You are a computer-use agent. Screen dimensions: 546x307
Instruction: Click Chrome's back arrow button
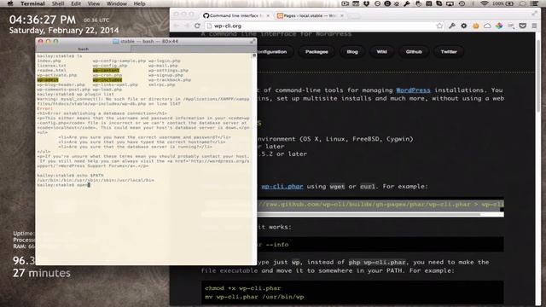click(177, 26)
